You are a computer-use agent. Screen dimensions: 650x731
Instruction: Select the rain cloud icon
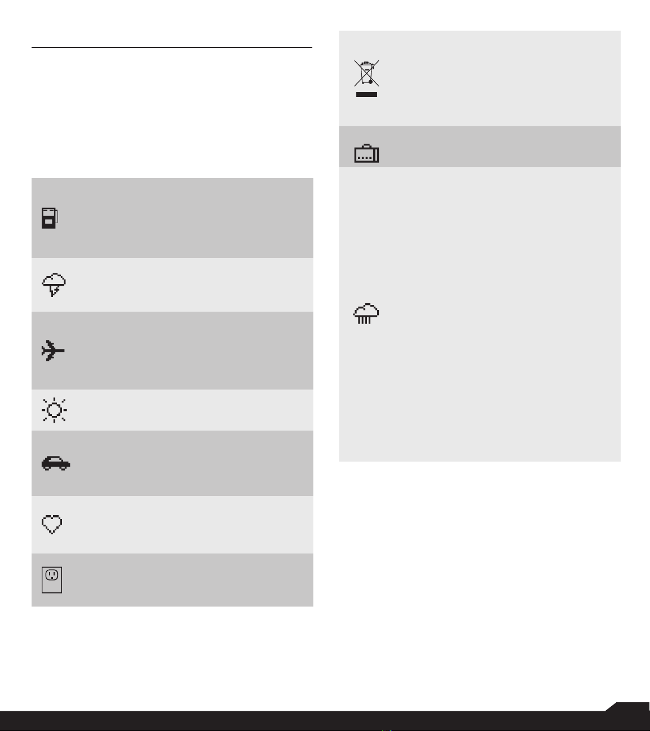tap(366, 313)
